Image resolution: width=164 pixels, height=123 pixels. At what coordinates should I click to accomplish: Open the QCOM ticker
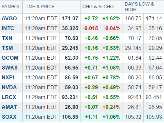coord(10,58)
